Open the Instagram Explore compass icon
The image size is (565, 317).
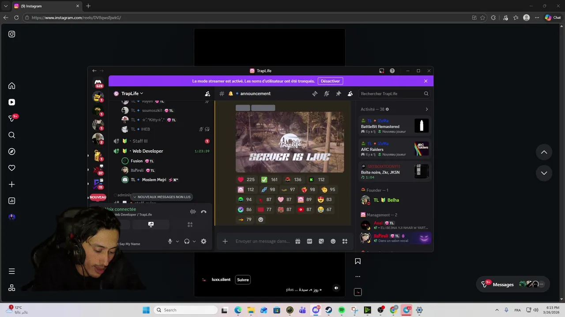(12, 151)
